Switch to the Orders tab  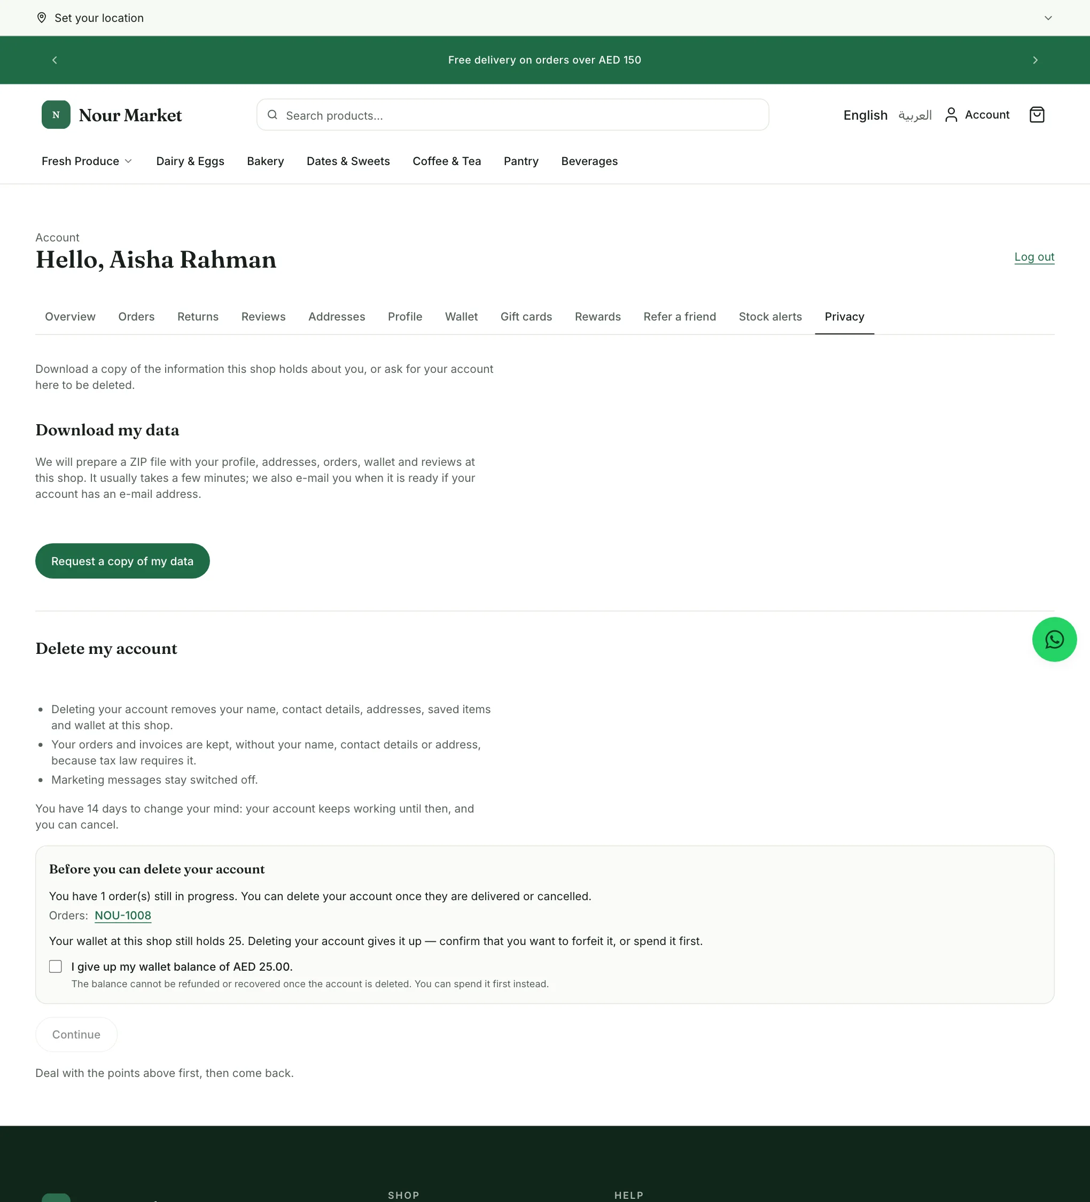137,317
